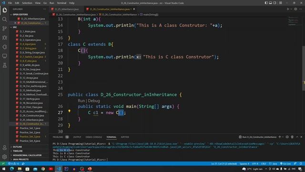The height and width of the screenshot is (172, 305).
Task: Open the Terminal menu
Action: click(x=61, y=3)
